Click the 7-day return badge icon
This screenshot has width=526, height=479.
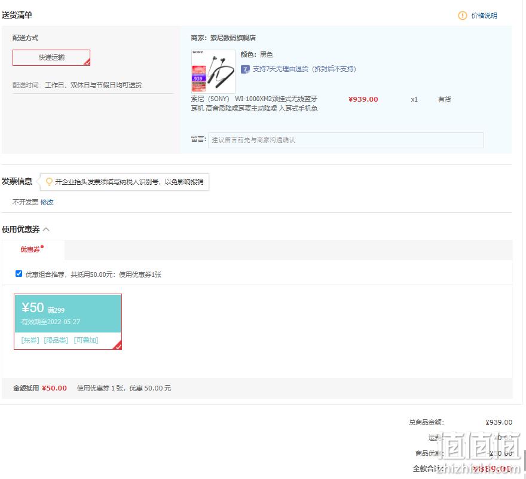click(245, 69)
